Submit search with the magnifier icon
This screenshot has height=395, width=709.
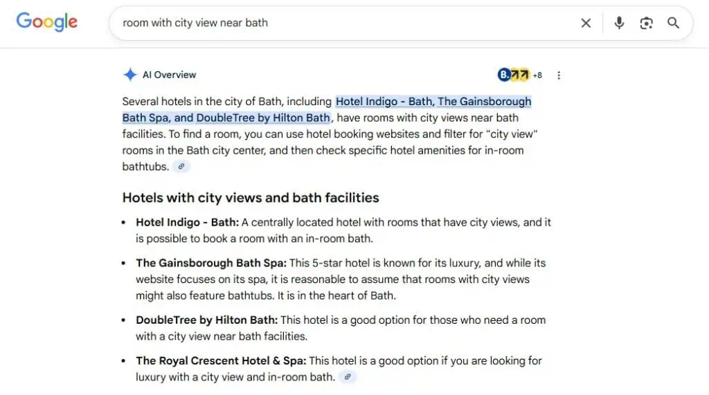point(673,23)
